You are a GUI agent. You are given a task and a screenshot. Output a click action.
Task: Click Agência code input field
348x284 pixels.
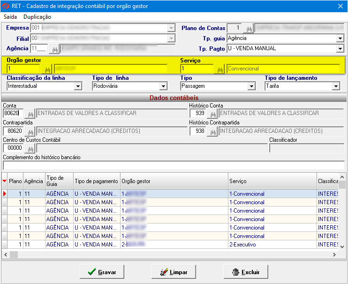(39, 49)
